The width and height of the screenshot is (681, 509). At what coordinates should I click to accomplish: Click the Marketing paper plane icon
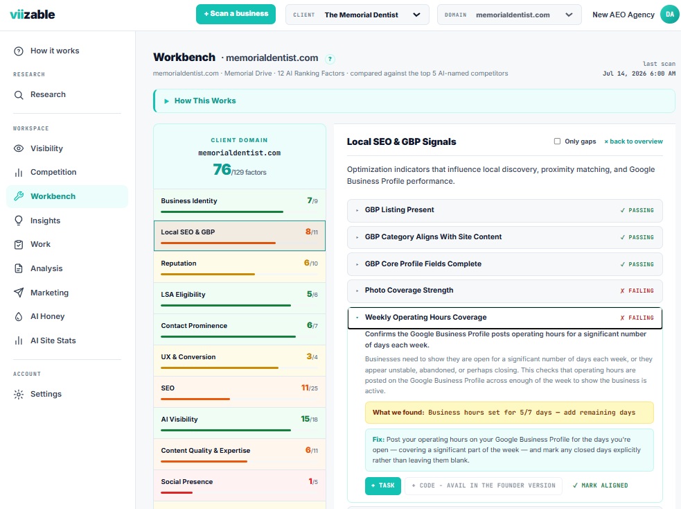point(19,293)
